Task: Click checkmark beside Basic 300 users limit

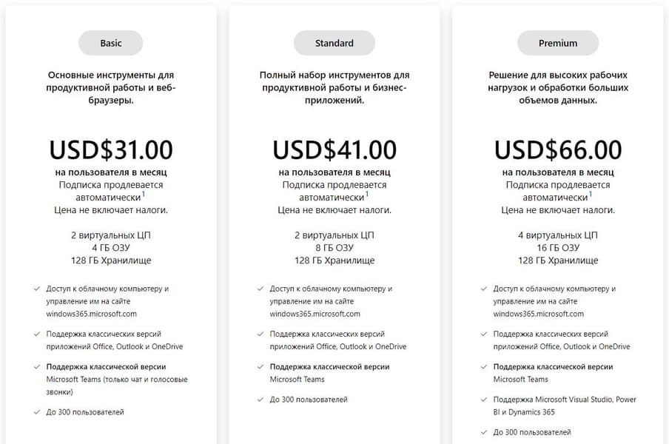Action: coord(37,411)
